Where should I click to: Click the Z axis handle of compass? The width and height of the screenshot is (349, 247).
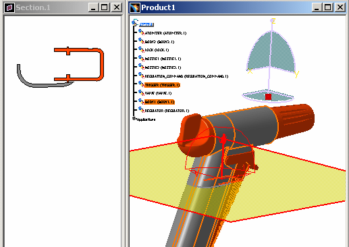[x=273, y=21]
